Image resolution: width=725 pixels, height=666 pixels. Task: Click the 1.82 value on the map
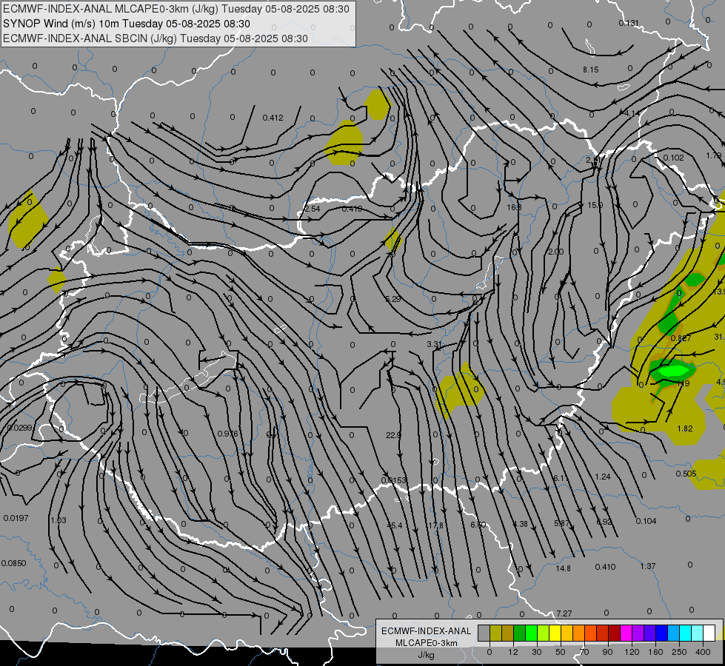685,429
